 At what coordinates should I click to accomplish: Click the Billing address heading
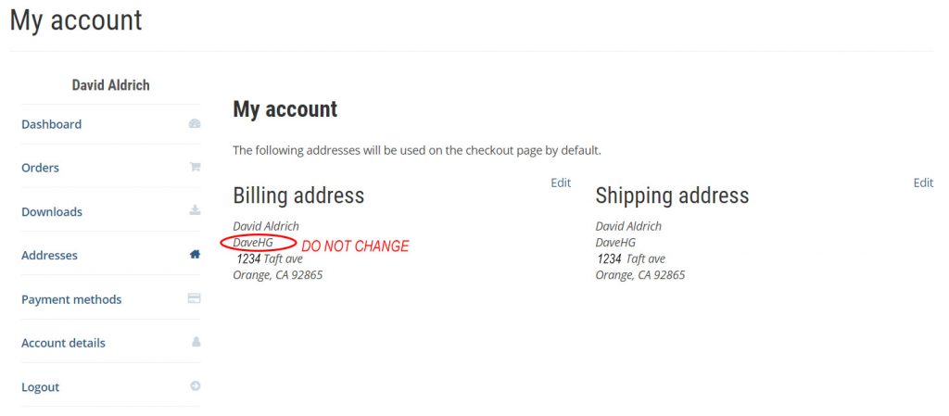298,195
